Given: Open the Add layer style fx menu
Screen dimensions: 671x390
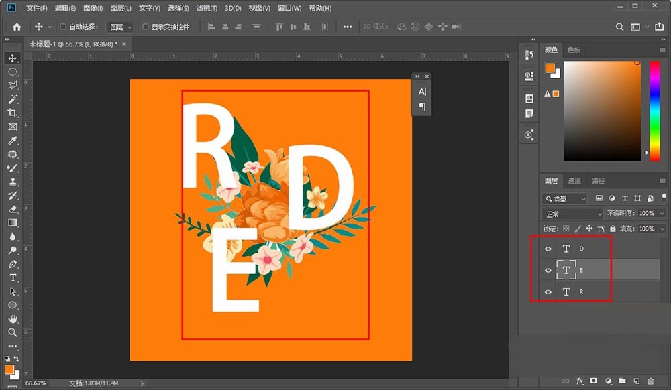Looking at the screenshot, I should tap(580, 380).
